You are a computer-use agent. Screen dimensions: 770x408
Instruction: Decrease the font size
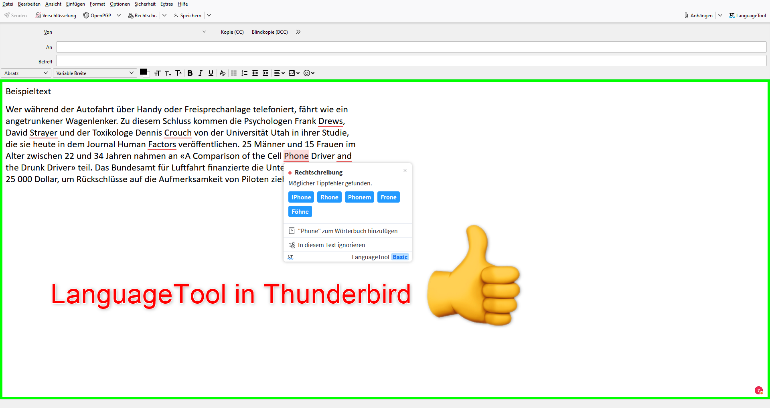[x=168, y=73]
